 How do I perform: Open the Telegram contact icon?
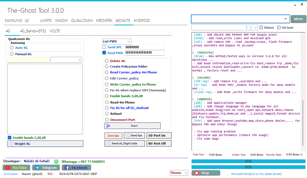[37, 168]
